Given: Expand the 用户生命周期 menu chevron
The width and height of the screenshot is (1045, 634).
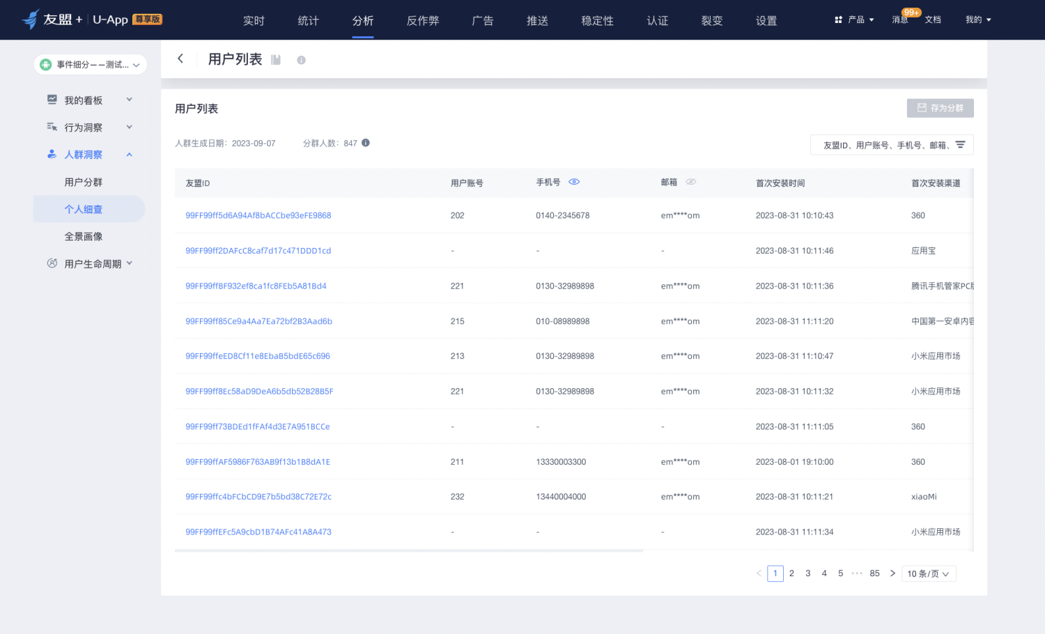Looking at the screenshot, I should (x=130, y=263).
